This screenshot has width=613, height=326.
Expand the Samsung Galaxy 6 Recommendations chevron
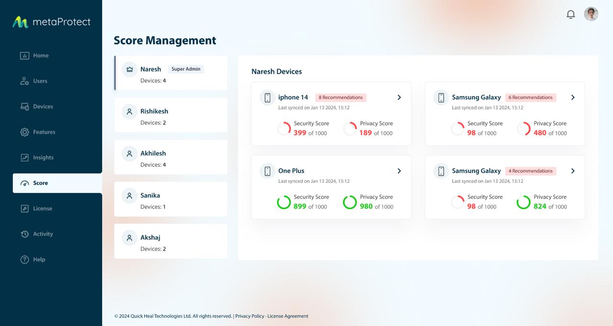click(x=573, y=98)
